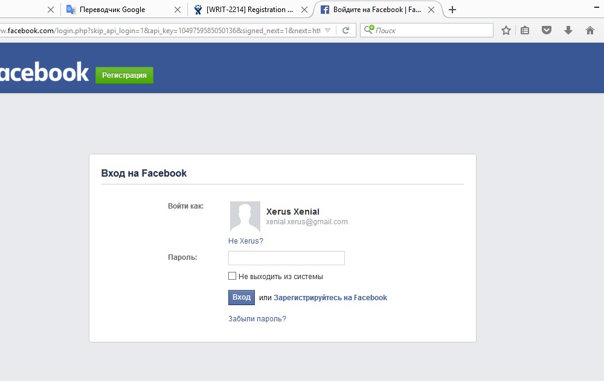Open the bookmarks list icon
The height and width of the screenshot is (381, 604).
click(x=525, y=30)
